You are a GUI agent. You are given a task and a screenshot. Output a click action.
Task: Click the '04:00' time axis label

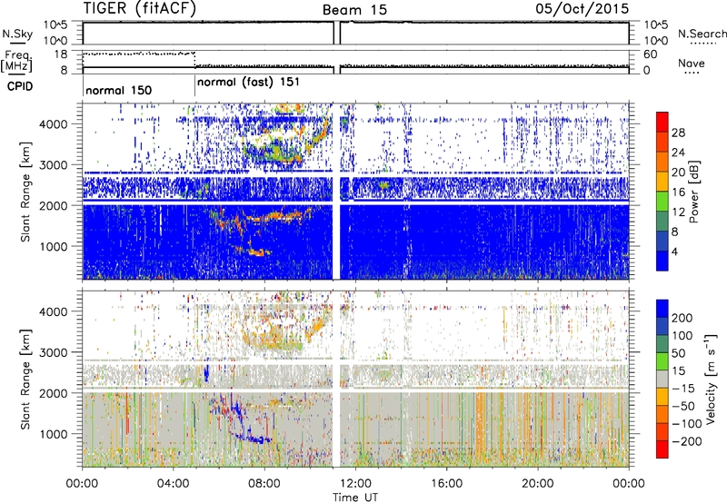(174, 483)
